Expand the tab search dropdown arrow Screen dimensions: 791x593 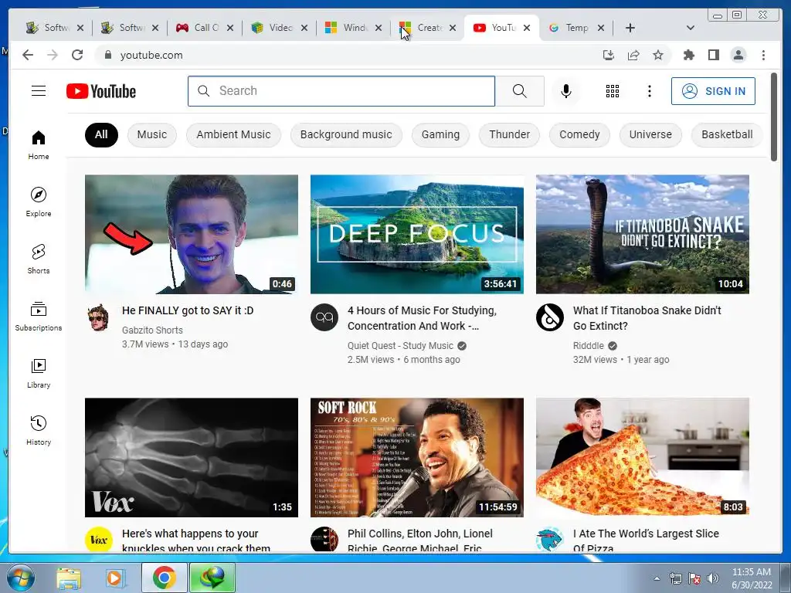tap(691, 28)
